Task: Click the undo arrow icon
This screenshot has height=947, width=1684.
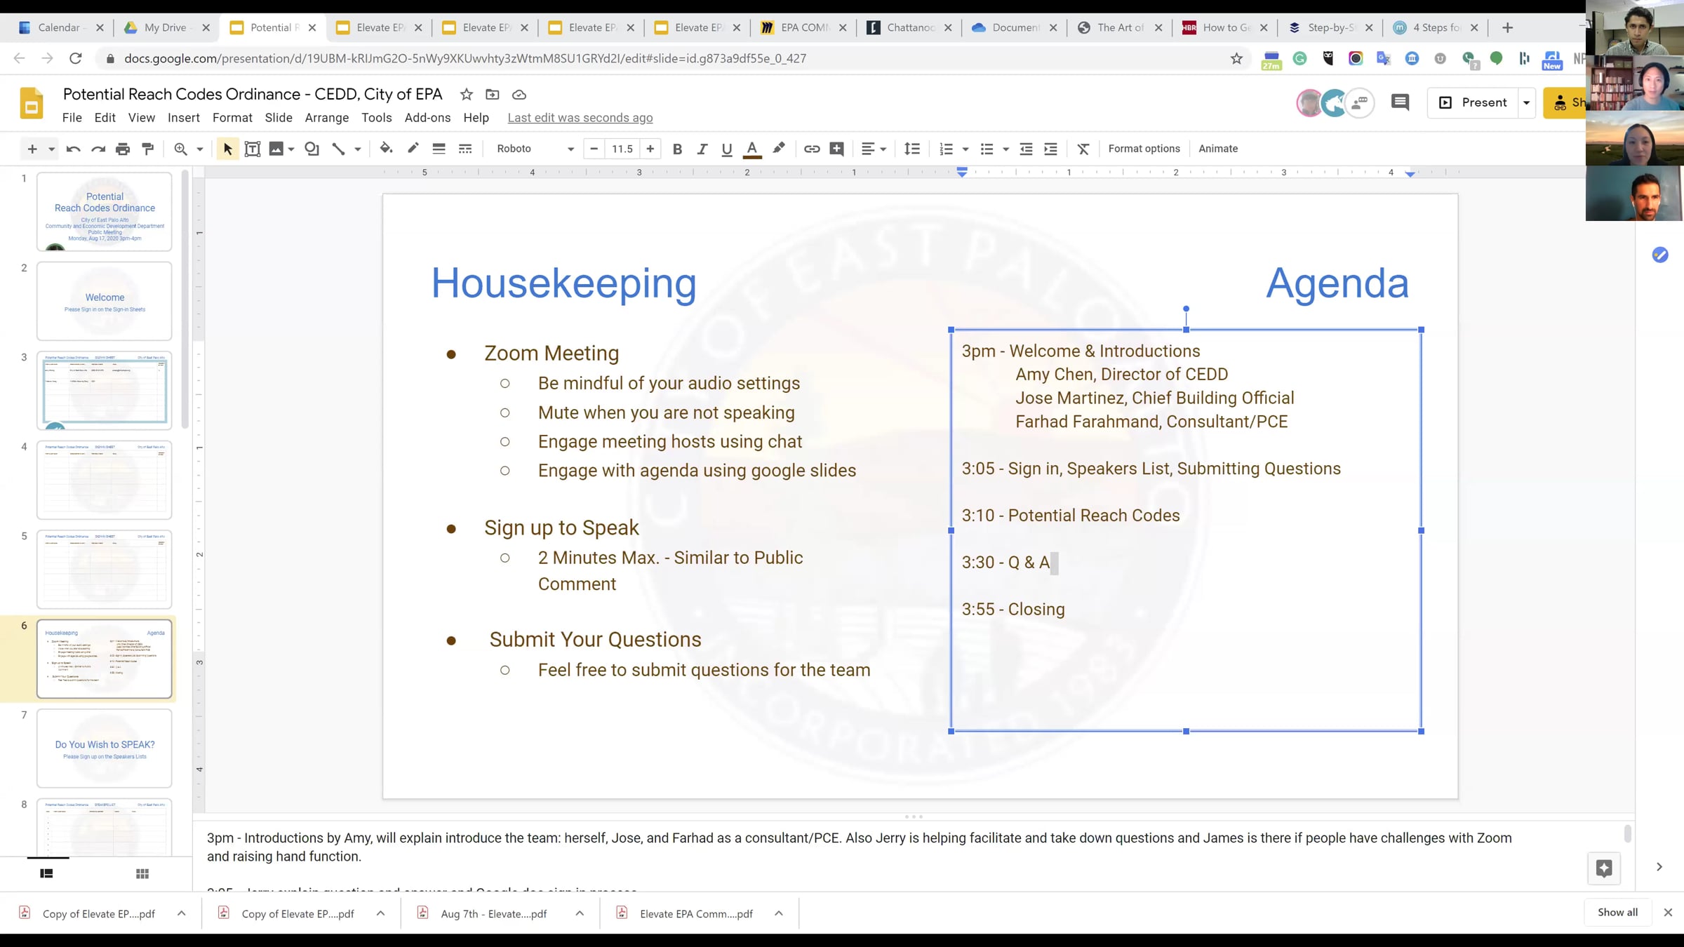Action: click(73, 149)
